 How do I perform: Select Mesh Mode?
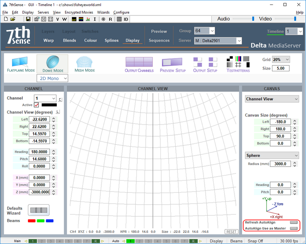point(84,65)
